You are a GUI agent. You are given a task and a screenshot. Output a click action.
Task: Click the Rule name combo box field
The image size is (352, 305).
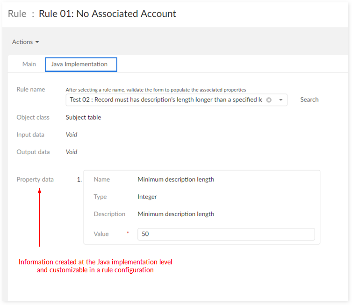click(166, 100)
